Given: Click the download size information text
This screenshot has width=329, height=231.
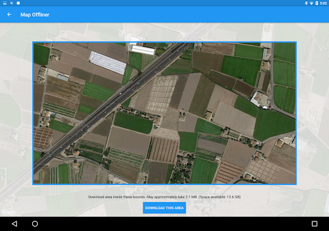Looking at the screenshot, I should coord(164,197).
